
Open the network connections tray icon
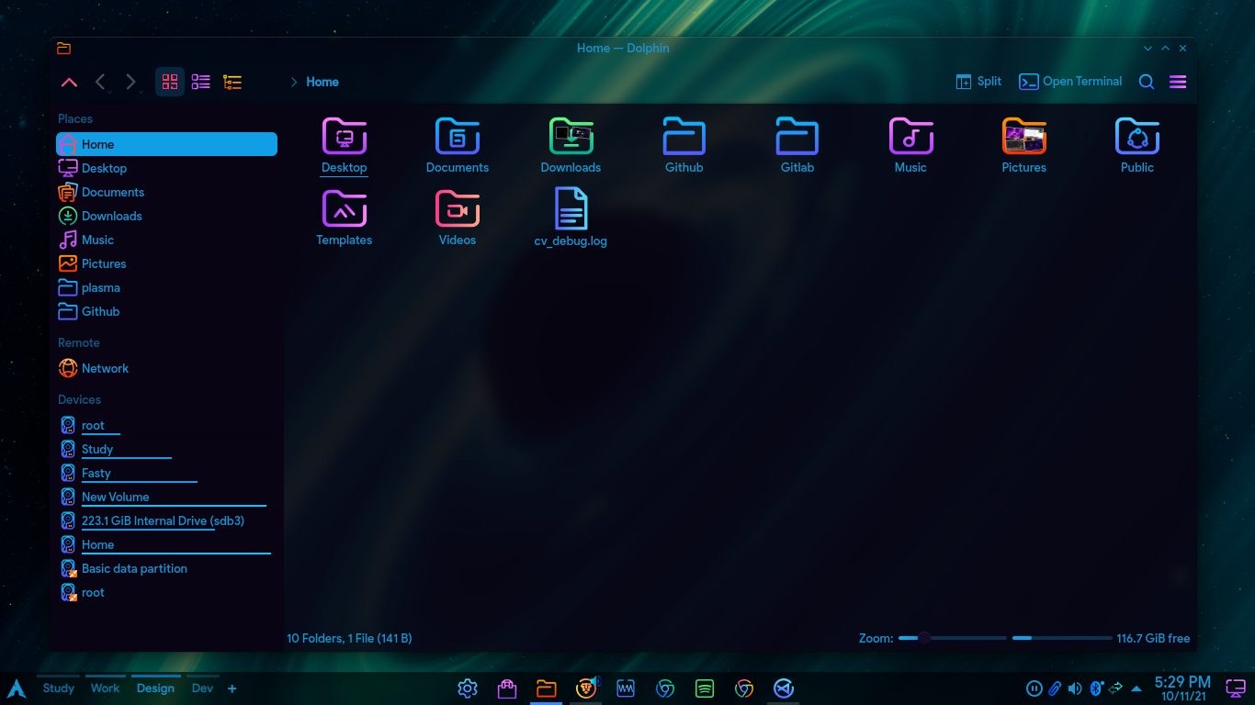[x=1116, y=688]
